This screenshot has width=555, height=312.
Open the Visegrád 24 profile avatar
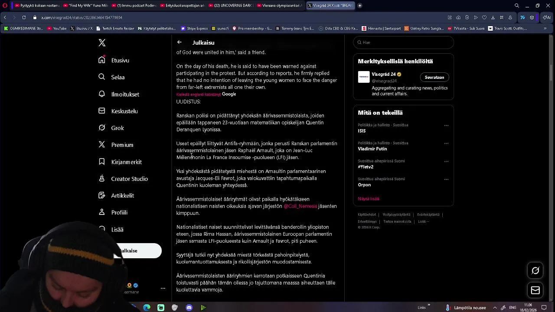(x=364, y=77)
